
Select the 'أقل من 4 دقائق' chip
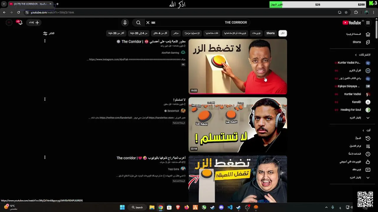click(x=160, y=33)
